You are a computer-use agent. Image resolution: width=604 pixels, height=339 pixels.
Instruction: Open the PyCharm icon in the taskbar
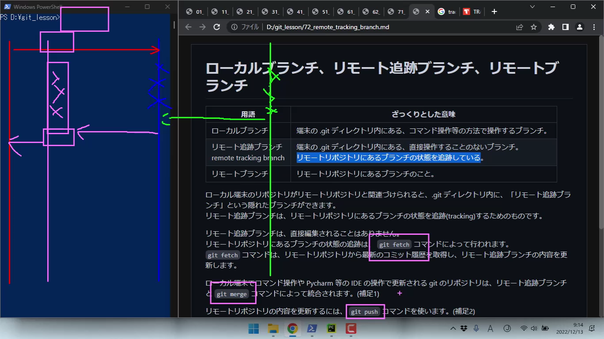[331, 328]
